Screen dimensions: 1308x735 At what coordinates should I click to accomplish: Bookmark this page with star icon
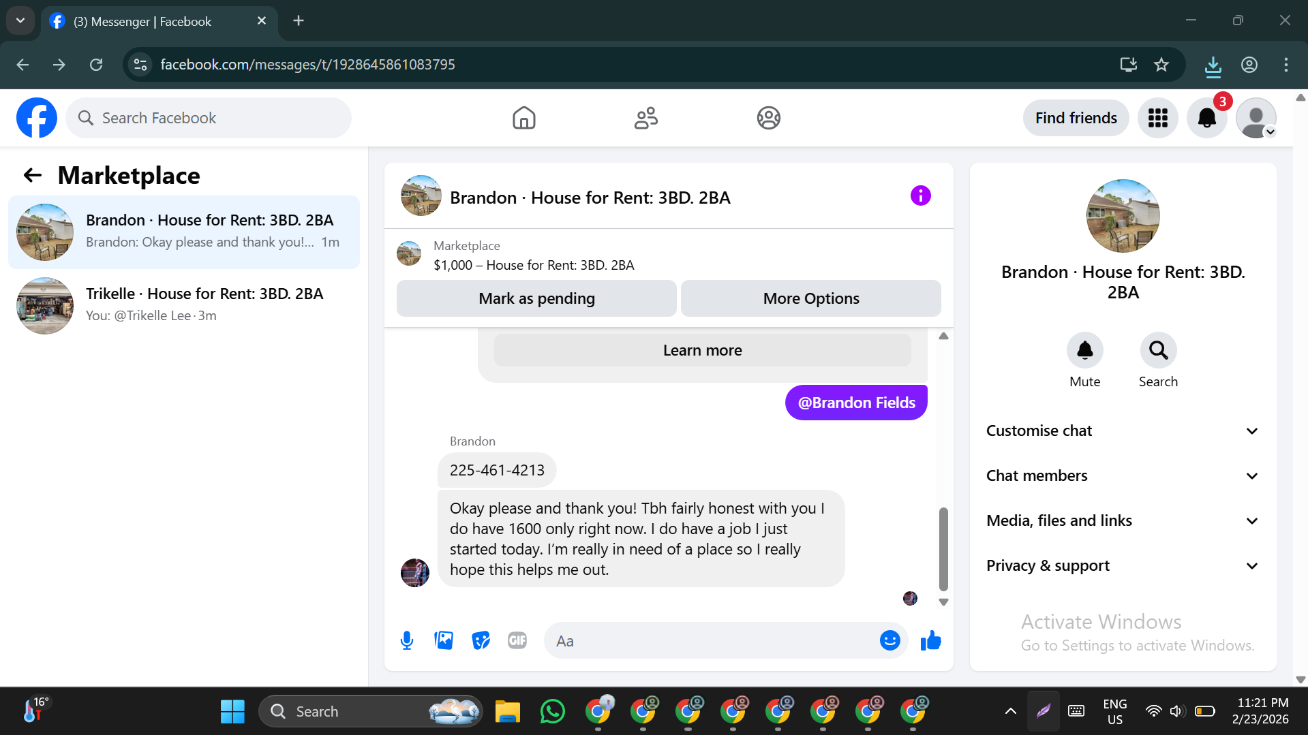tap(1161, 65)
